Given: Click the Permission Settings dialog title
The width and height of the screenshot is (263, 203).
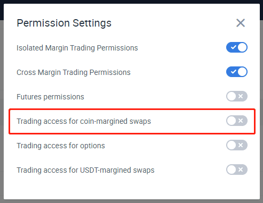Looking at the screenshot, I should 64,23.
